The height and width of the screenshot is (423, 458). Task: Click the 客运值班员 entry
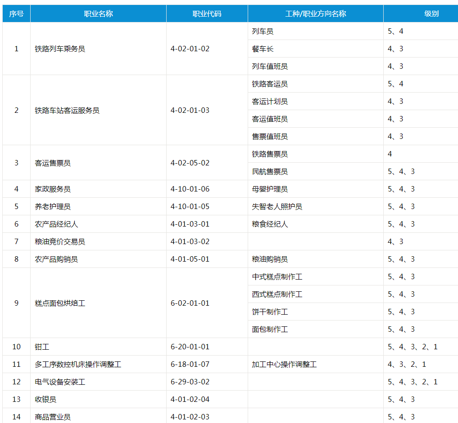pyautogui.click(x=270, y=119)
